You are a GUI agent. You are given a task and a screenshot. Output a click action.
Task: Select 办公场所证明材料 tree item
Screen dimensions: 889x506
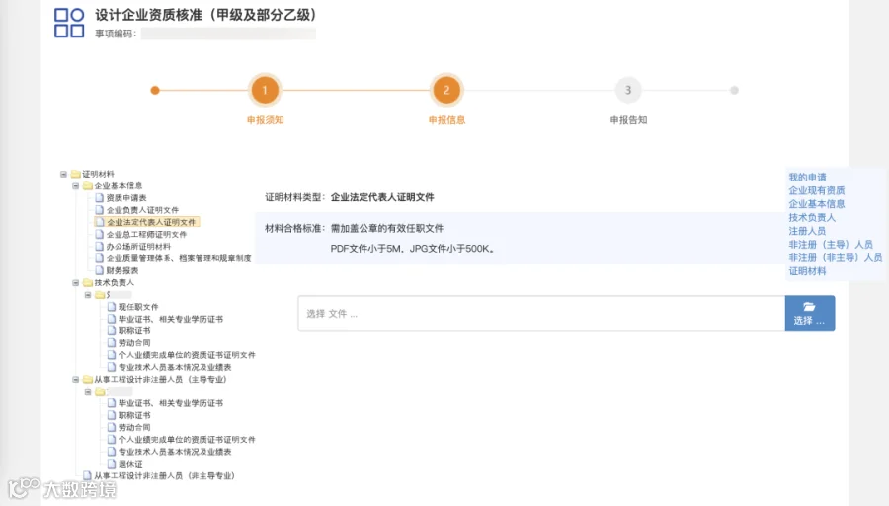138,247
